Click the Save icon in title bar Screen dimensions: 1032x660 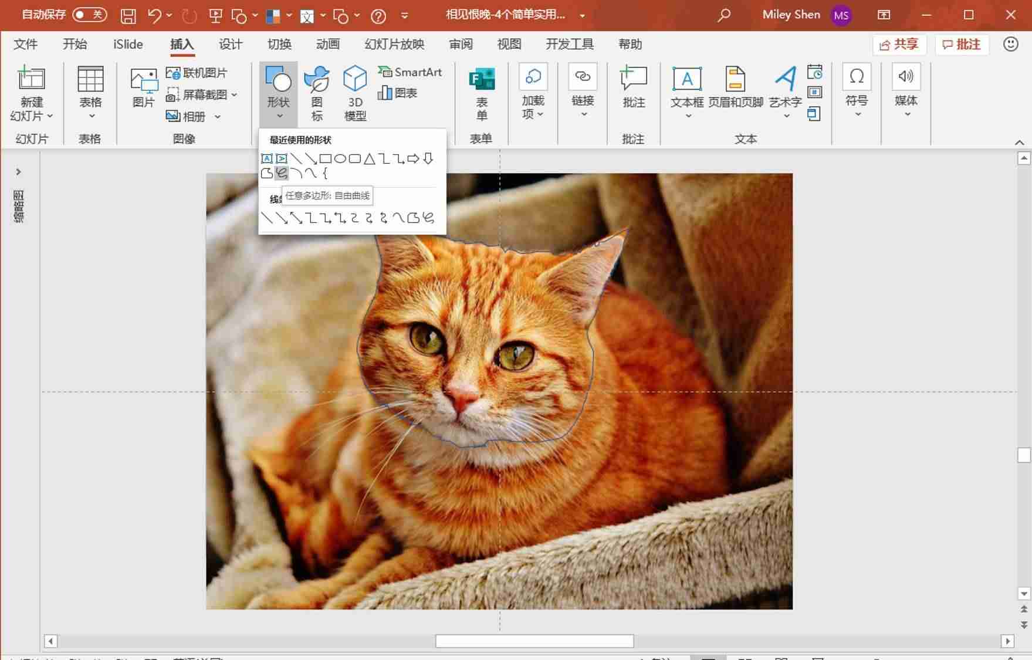(128, 15)
